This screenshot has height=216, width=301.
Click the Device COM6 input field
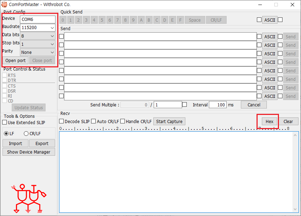(x=38, y=20)
